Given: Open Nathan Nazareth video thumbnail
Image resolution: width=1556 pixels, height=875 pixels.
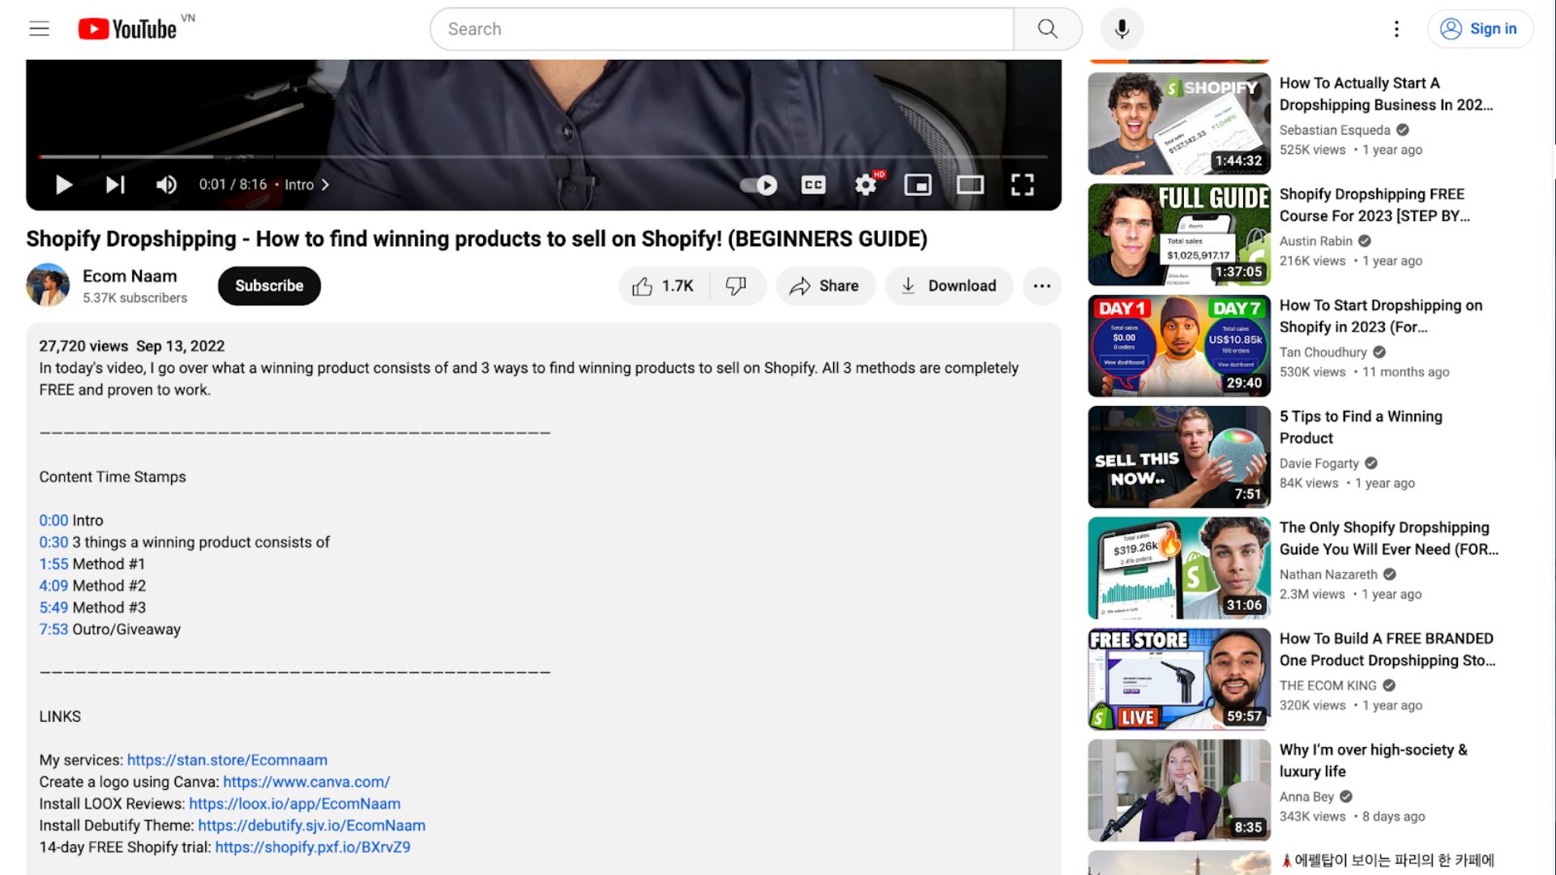Looking at the screenshot, I should [x=1179, y=568].
